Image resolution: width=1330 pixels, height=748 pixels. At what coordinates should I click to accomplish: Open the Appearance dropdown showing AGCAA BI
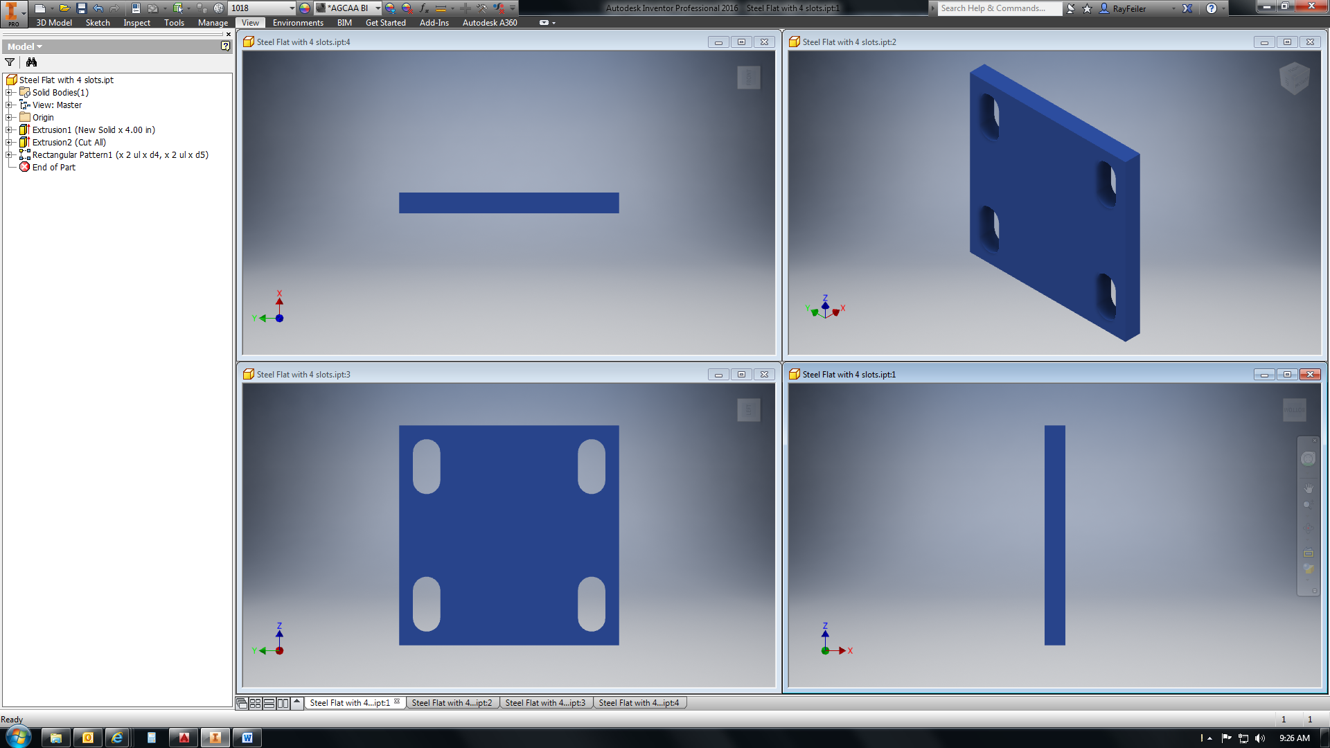(378, 8)
